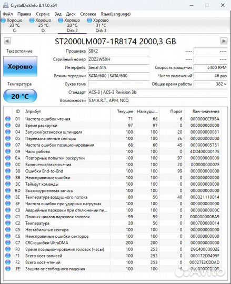Click the Интерфейс field Serial ATA
This screenshot has height=284, width=231.
coord(119,67)
